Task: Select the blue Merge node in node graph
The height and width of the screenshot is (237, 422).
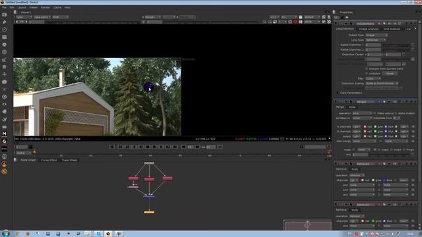Action: click(x=149, y=196)
